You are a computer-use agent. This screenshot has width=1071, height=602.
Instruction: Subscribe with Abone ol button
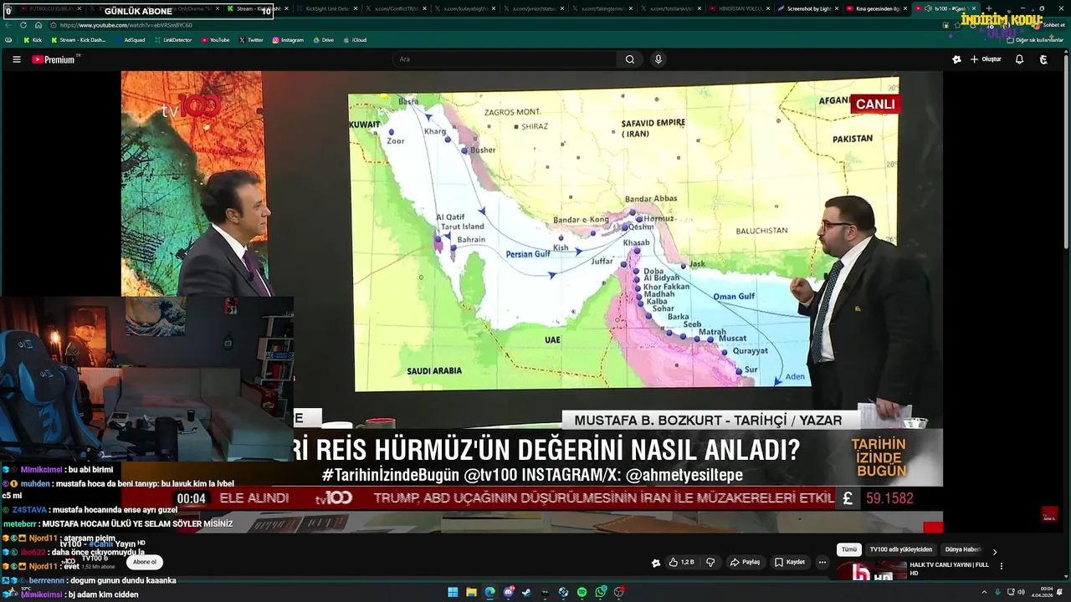pyautogui.click(x=145, y=562)
